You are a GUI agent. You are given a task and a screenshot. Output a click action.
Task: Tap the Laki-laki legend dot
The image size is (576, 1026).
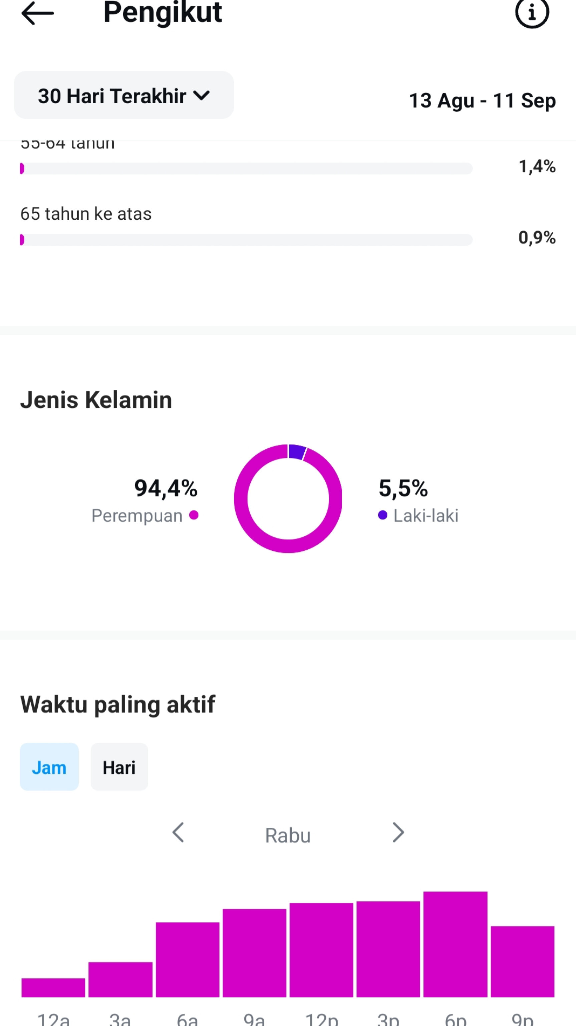pyautogui.click(x=383, y=515)
